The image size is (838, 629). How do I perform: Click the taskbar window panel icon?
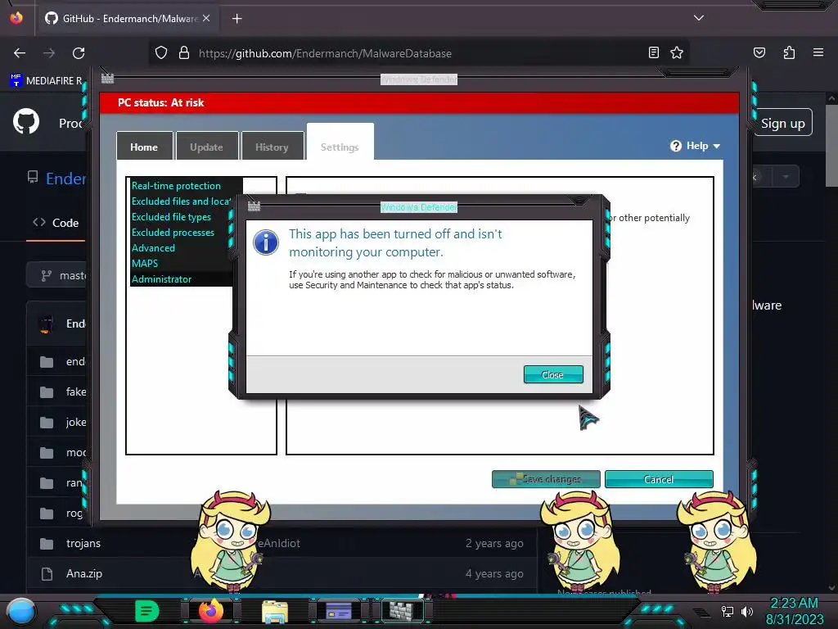coord(339,611)
